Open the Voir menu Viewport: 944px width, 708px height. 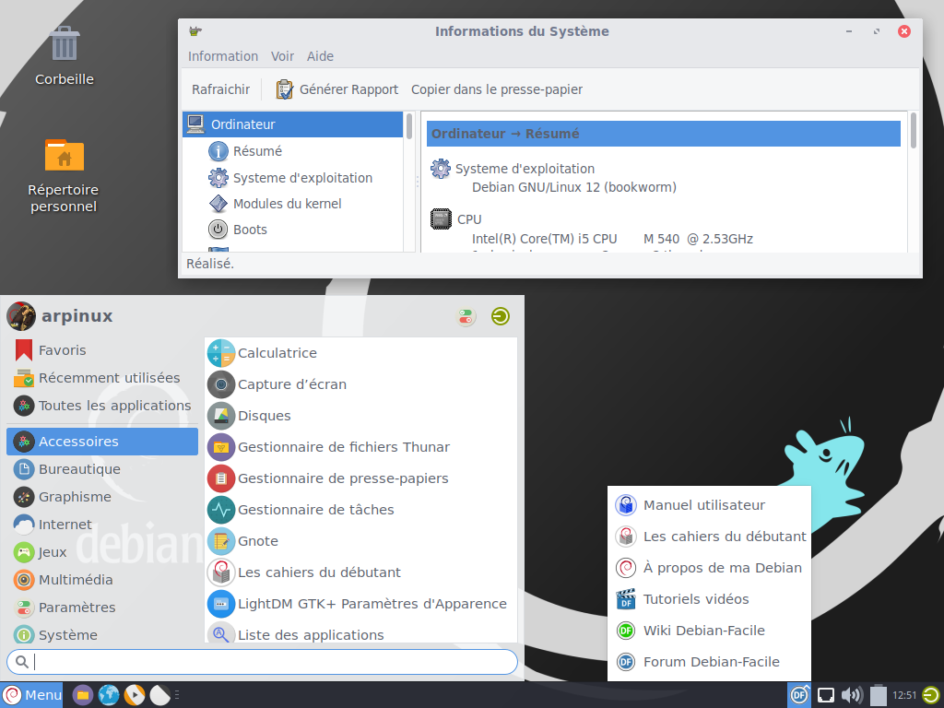click(282, 56)
